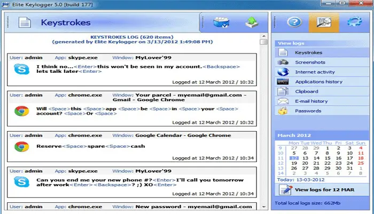Click the KEYSTROKES LOG (620 items) heading
This screenshot has height=214, width=374.
pos(132,37)
